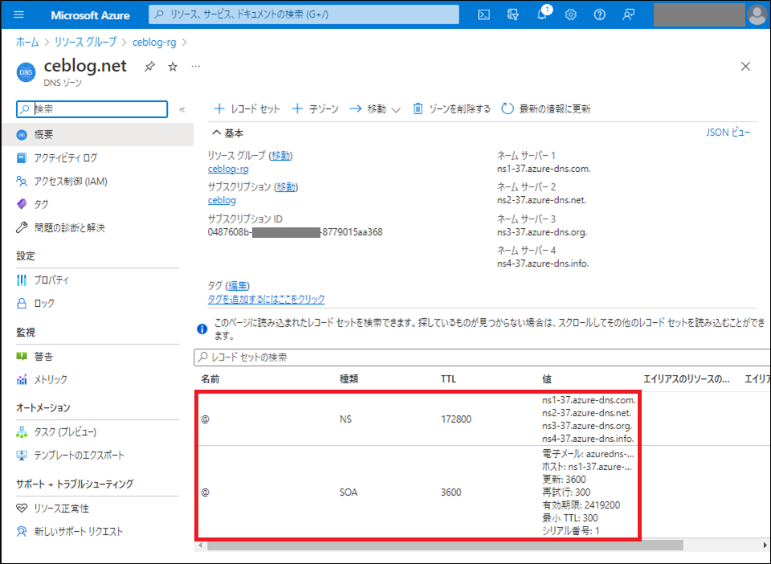This screenshot has height=564, width=771.
Task: Open アクティビティ ログ in the sidebar
Action: coord(65,157)
